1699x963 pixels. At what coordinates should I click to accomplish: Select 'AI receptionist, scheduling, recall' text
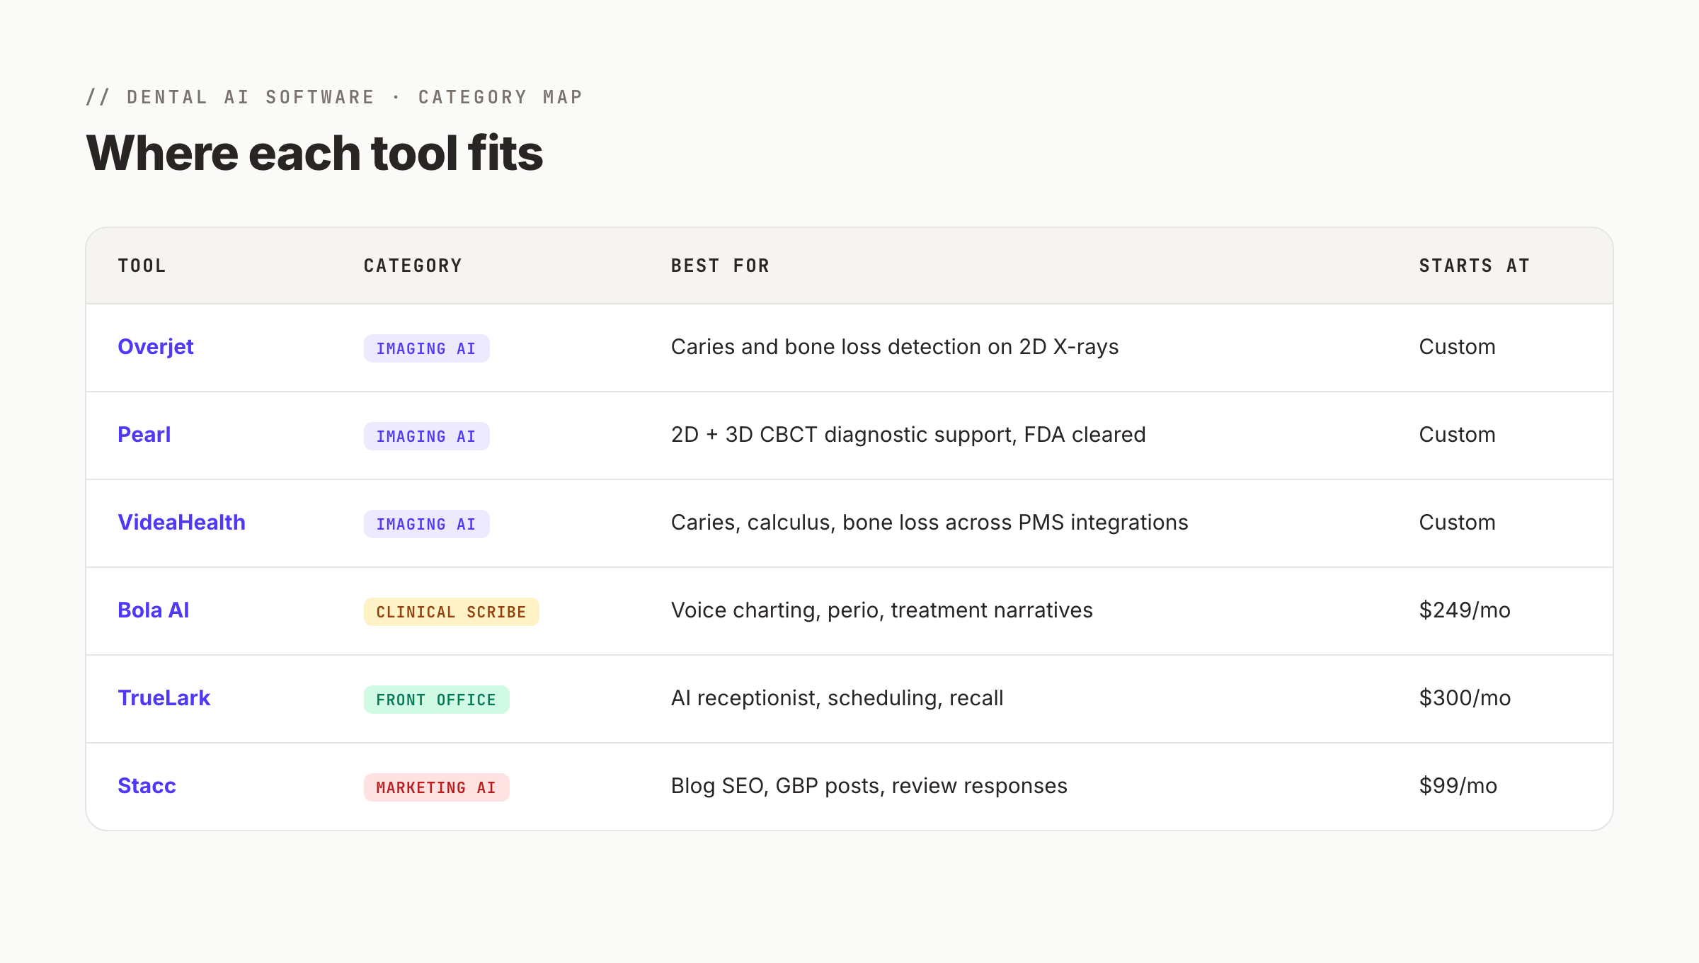pyautogui.click(x=837, y=698)
